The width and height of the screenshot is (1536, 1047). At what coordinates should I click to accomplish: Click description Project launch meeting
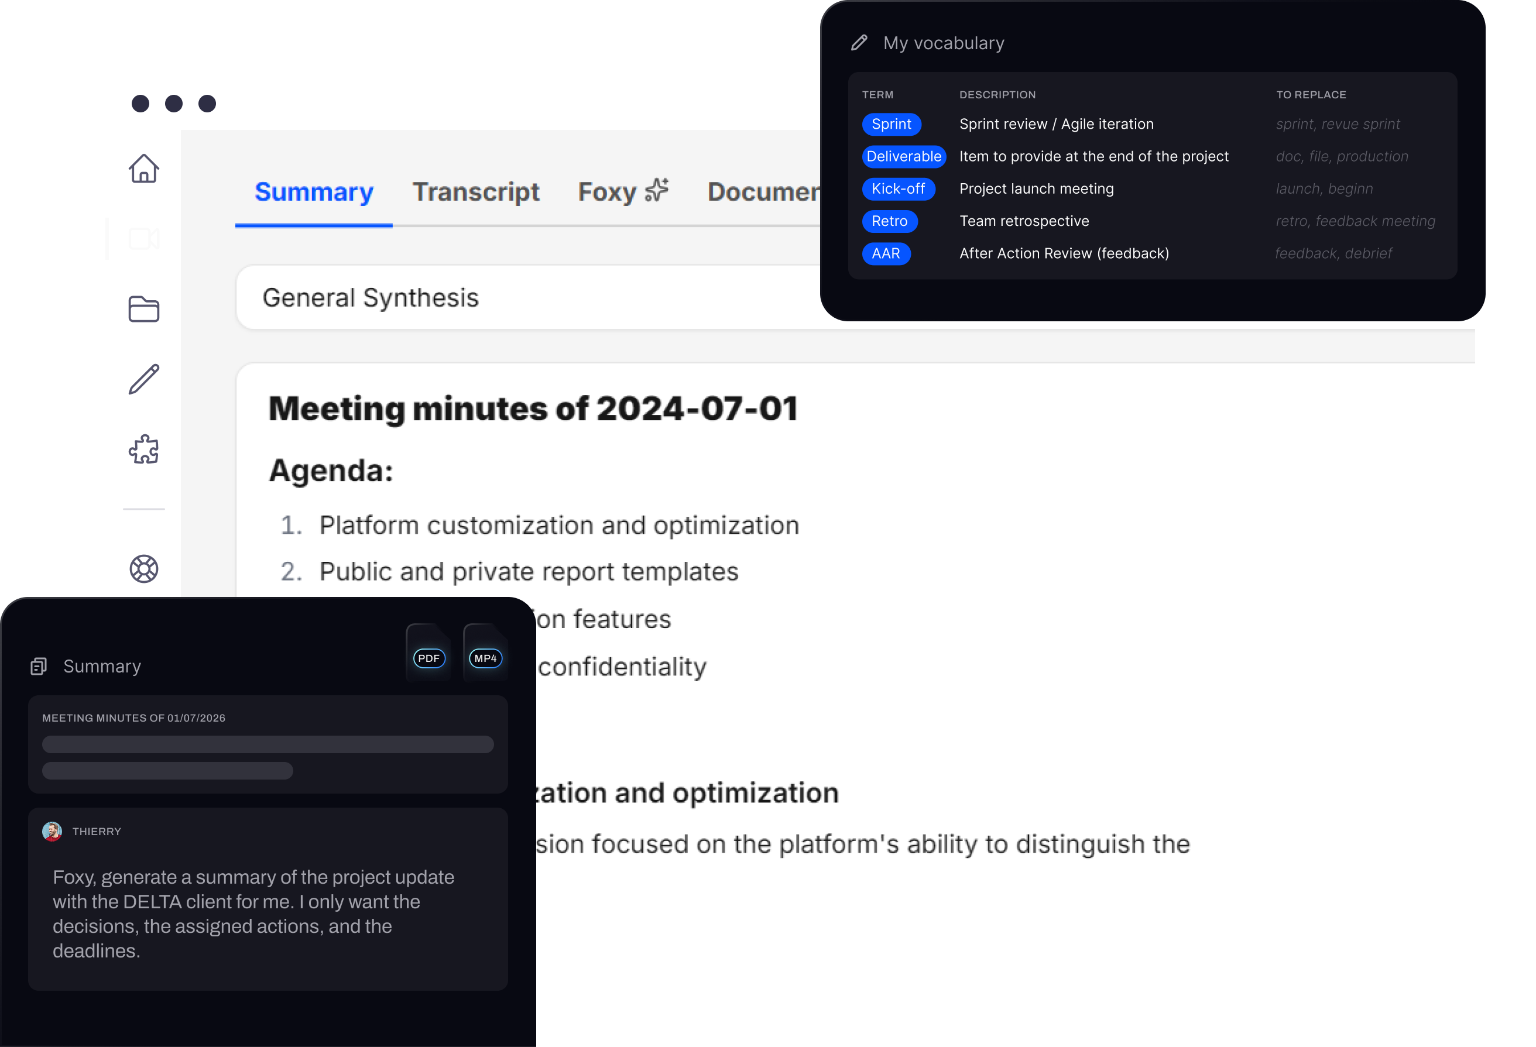pyautogui.click(x=1036, y=189)
